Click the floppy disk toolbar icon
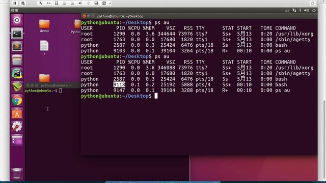Screen dimensions: 326x183 96,3
